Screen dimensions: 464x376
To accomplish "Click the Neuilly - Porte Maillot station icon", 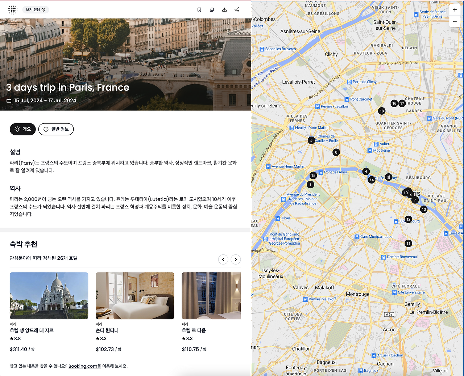I will click(x=292, y=128).
